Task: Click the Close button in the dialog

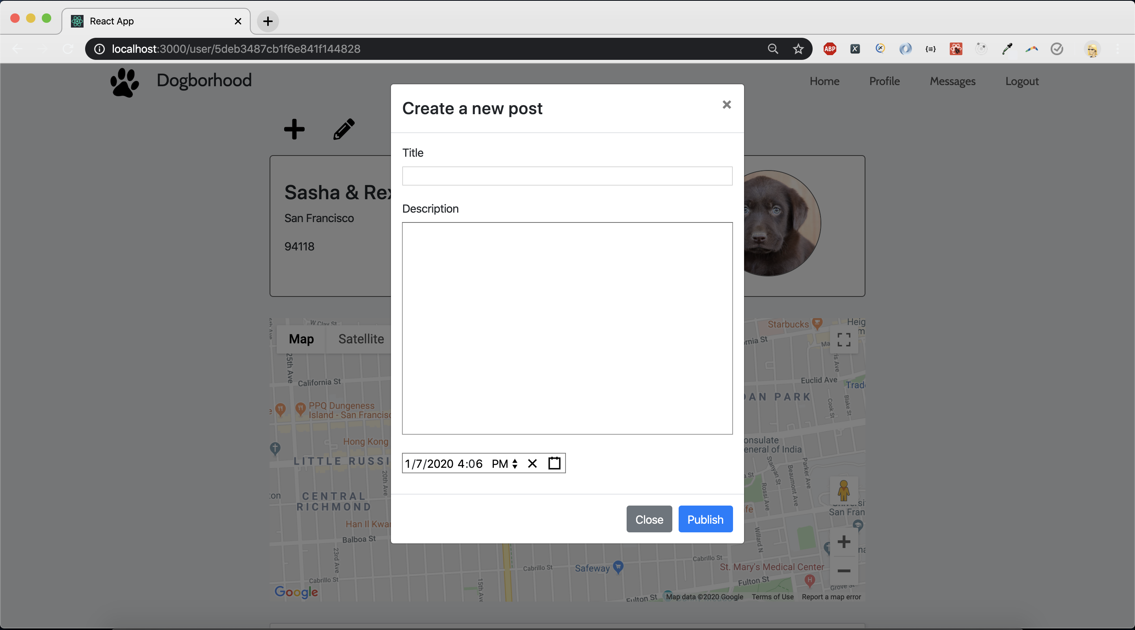Action: point(649,519)
